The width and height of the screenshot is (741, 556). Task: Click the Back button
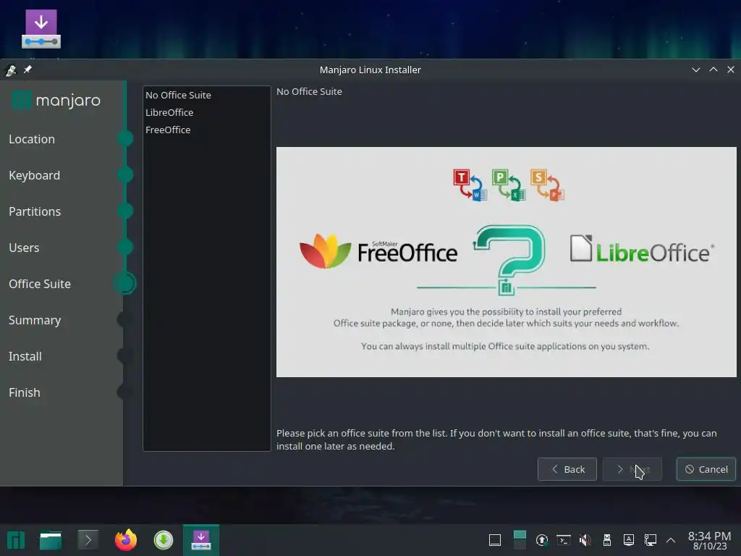pos(567,469)
